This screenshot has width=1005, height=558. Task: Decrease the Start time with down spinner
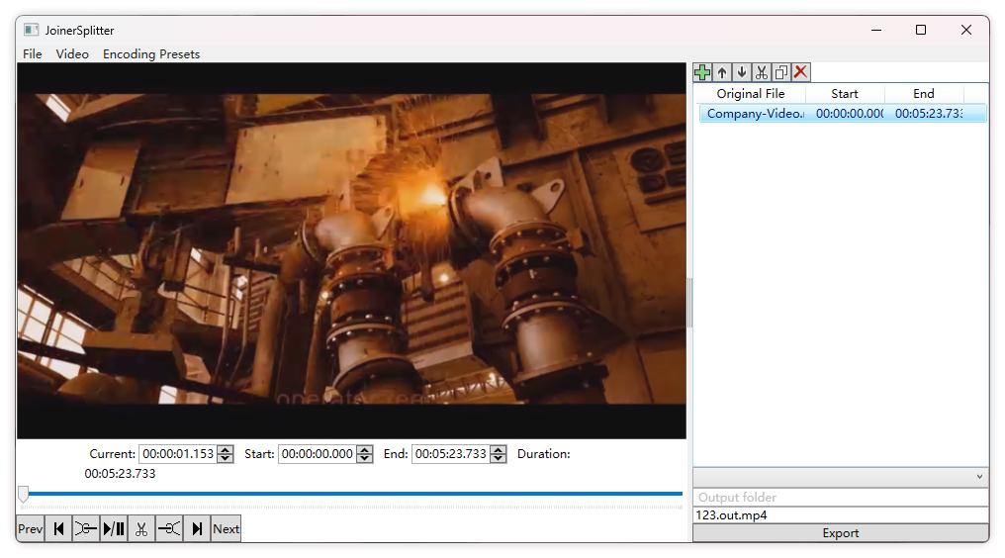(x=365, y=459)
